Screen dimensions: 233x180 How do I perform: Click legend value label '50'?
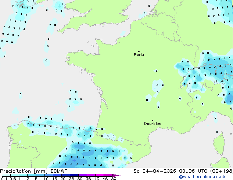click(x=114, y=179)
